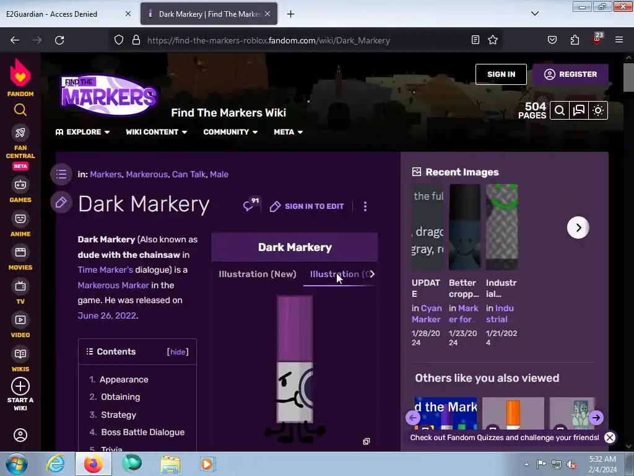Open Firefox hamburger application menu
634x476 pixels.
pos(619,40)
